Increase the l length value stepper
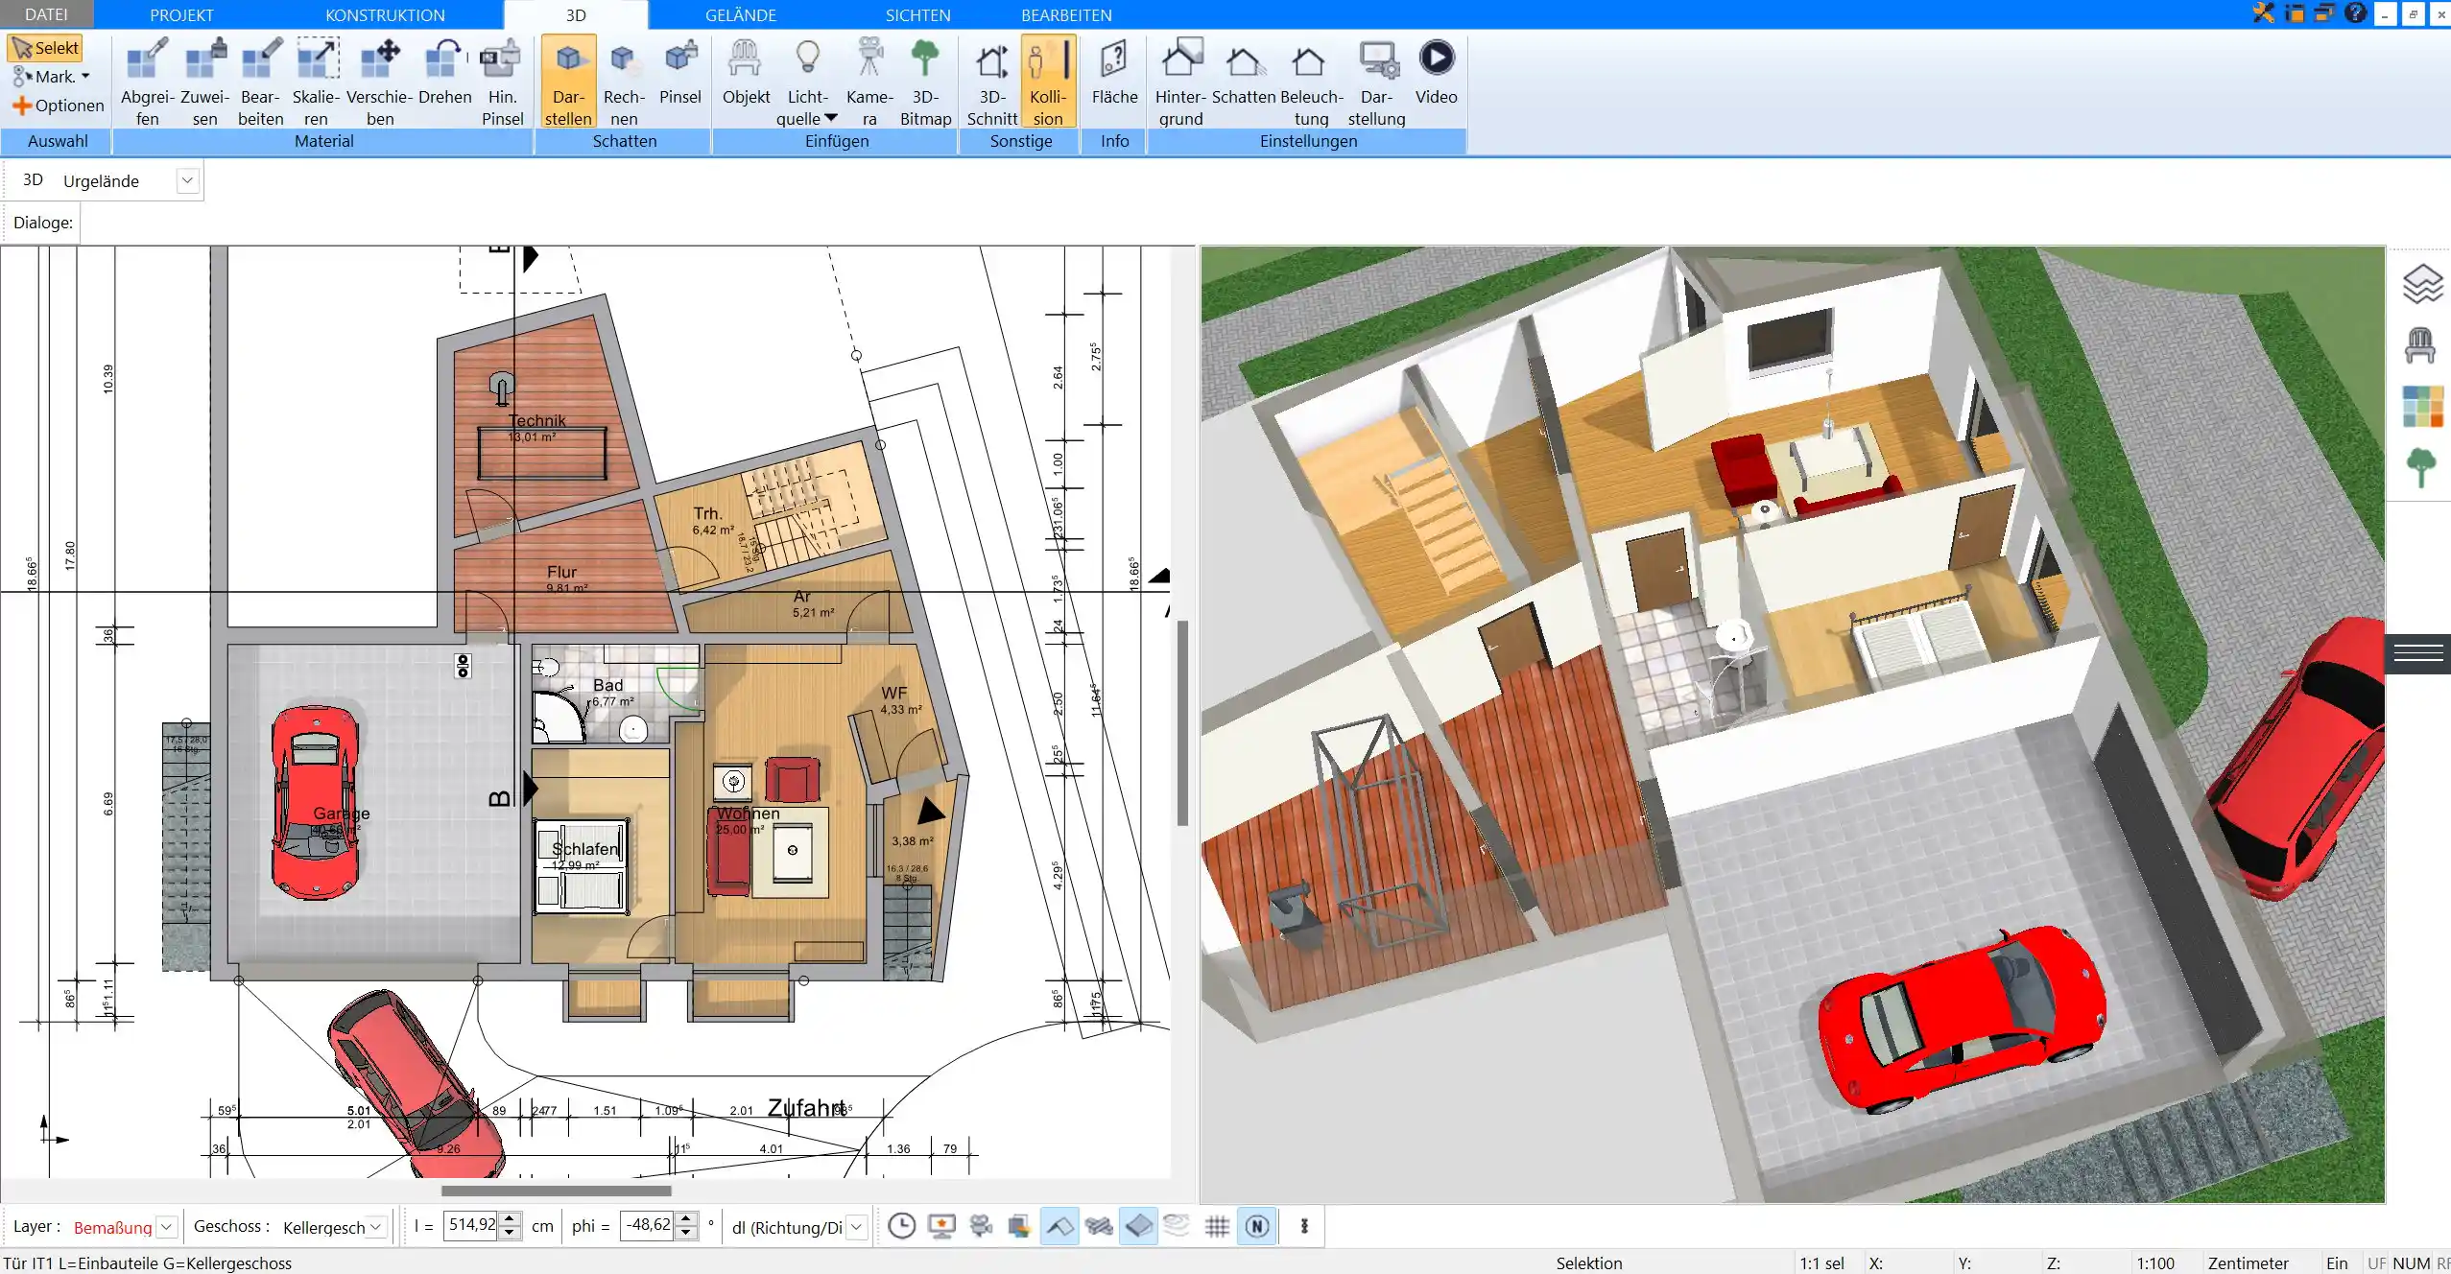Screen dimensions: 2451x1274 click(511, 1219)
